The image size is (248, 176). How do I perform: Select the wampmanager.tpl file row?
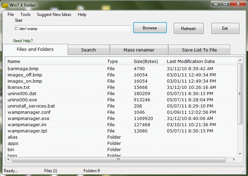pos(121,131)
